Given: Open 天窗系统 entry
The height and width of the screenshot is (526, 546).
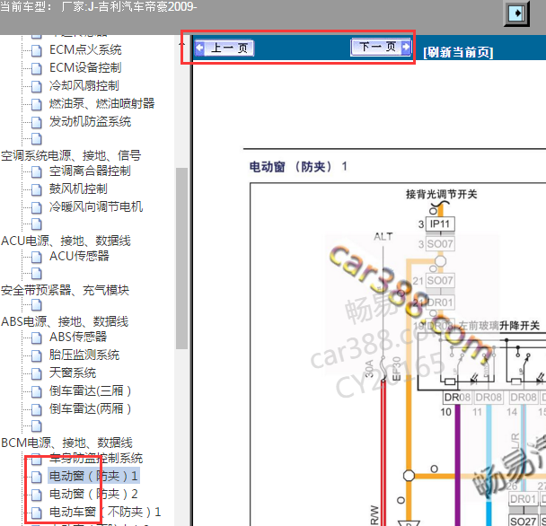Looking at the screenshot, I should tap(73, 373).
